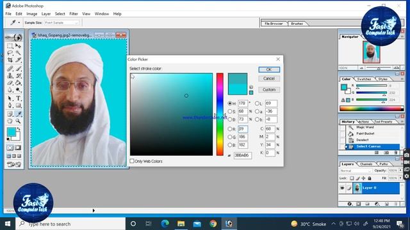
Task: Open the Sample Size dropdown
Action: click(x=61, y=23)
